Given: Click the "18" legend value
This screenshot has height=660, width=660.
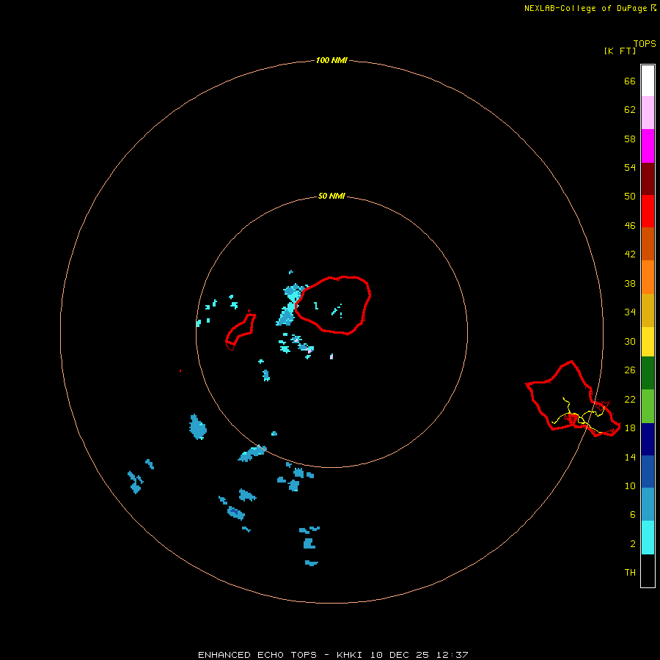Looking at the screenshot, I should pos(630,428).
